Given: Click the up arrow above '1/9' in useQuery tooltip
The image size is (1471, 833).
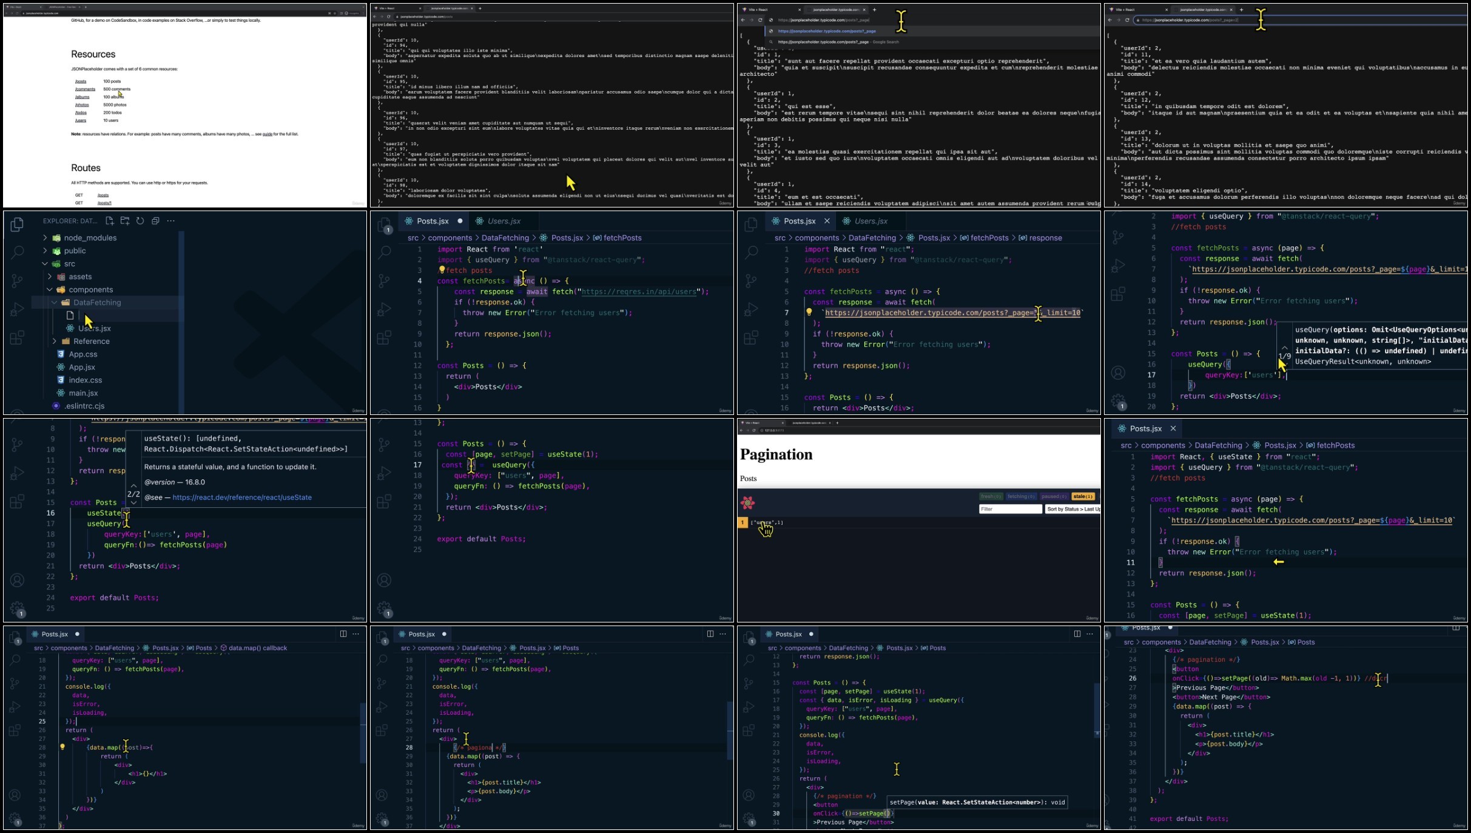Looking at the screenshot, I should [x=1285, y=347].
